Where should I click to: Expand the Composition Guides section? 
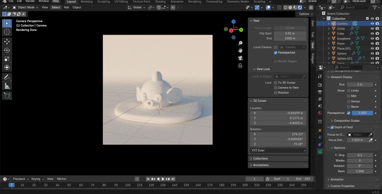[347, 120]
